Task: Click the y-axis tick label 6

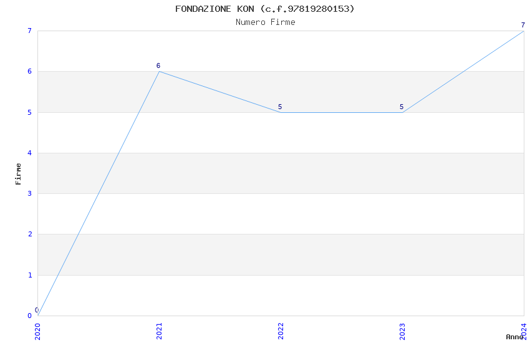Action: pos(29,72)
